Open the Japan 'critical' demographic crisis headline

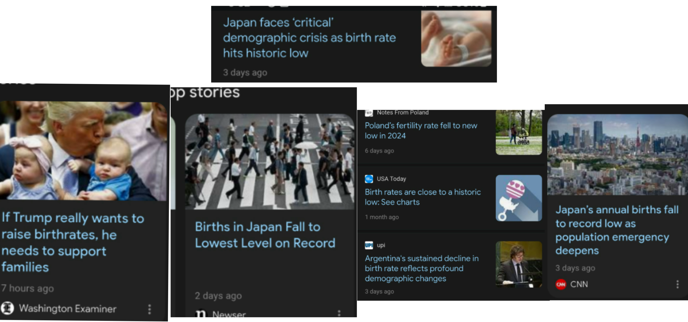click(x=309, y=38)
